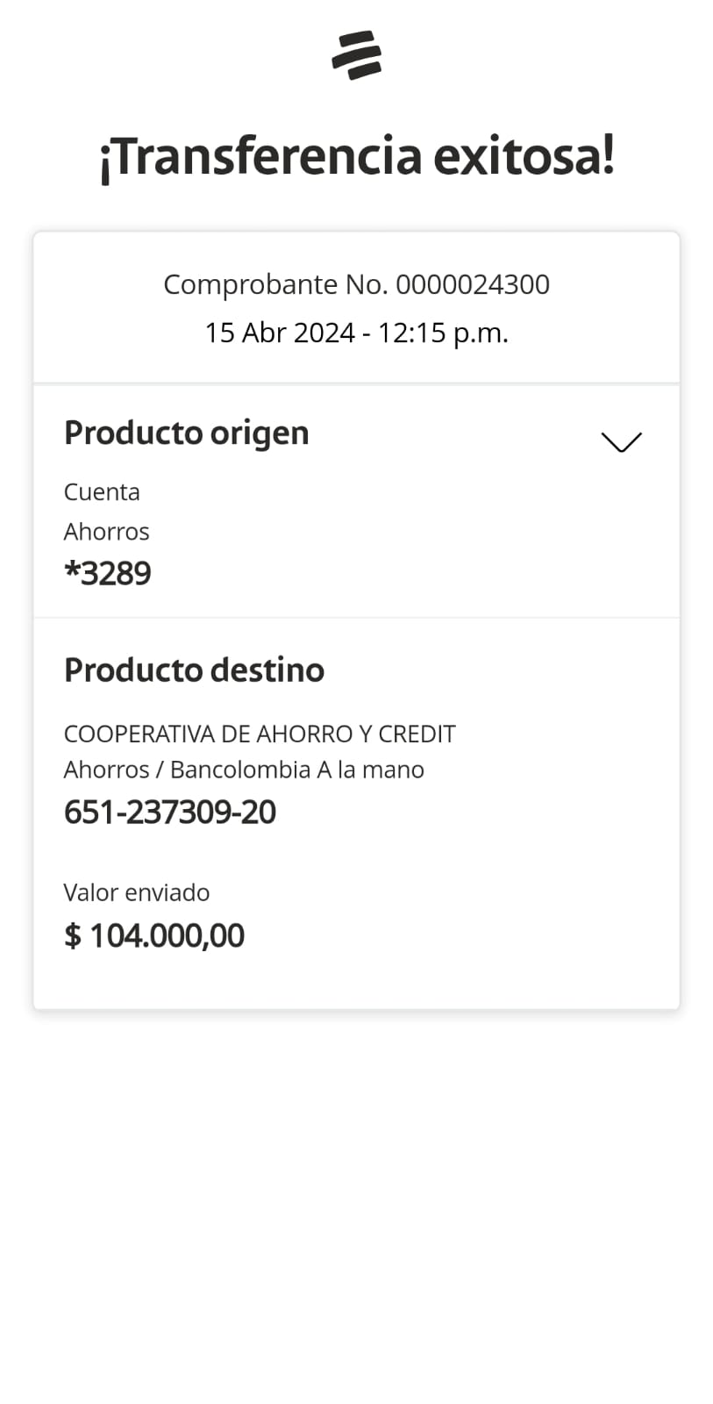Image resolution: width=713 pixels, height=1404 pixels.
Task: Click the Valor enviado label
Action: 136,892
